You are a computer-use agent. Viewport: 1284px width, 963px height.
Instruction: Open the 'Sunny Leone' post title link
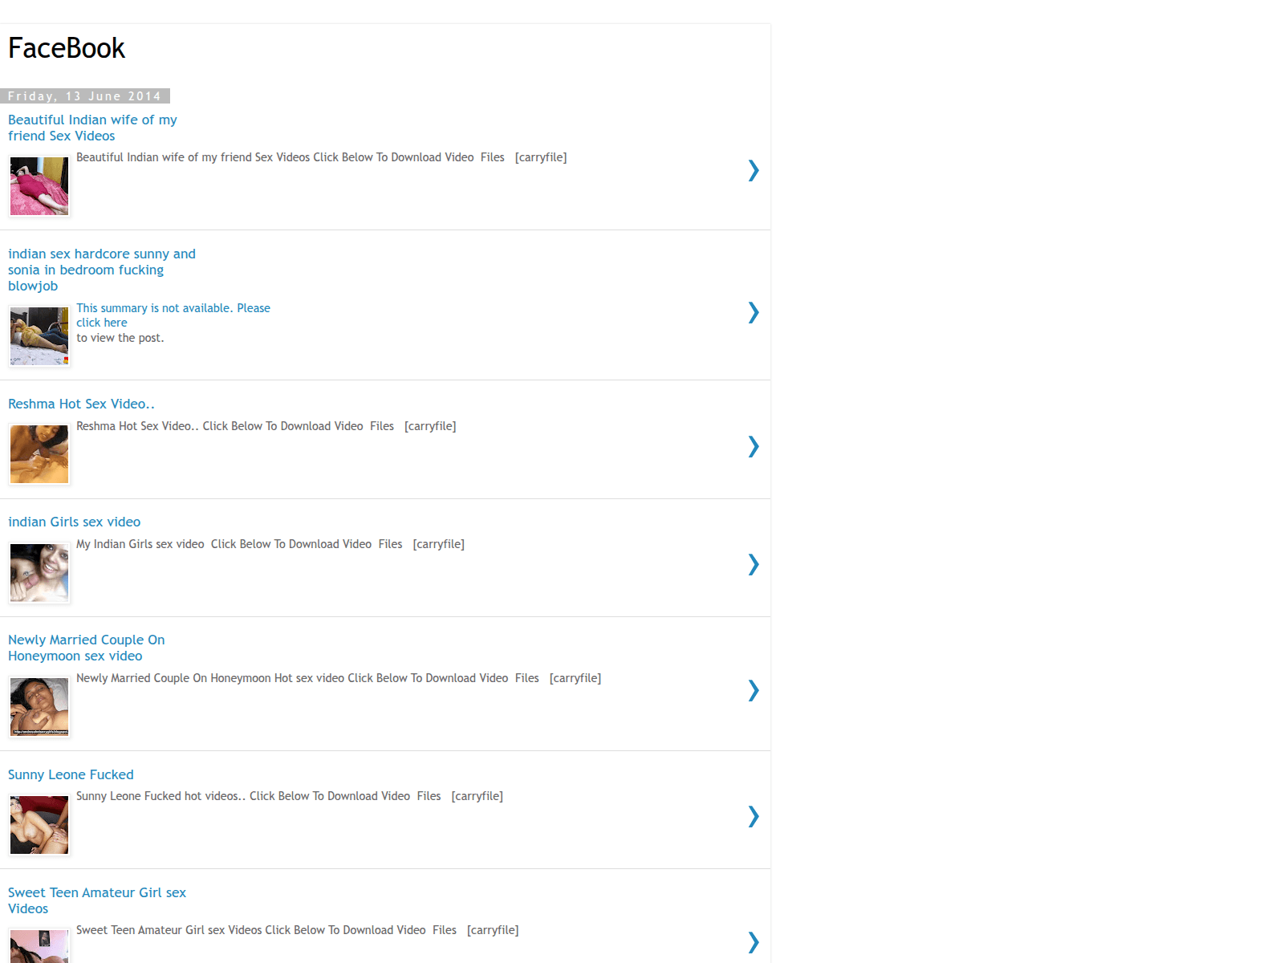(71, 774)
